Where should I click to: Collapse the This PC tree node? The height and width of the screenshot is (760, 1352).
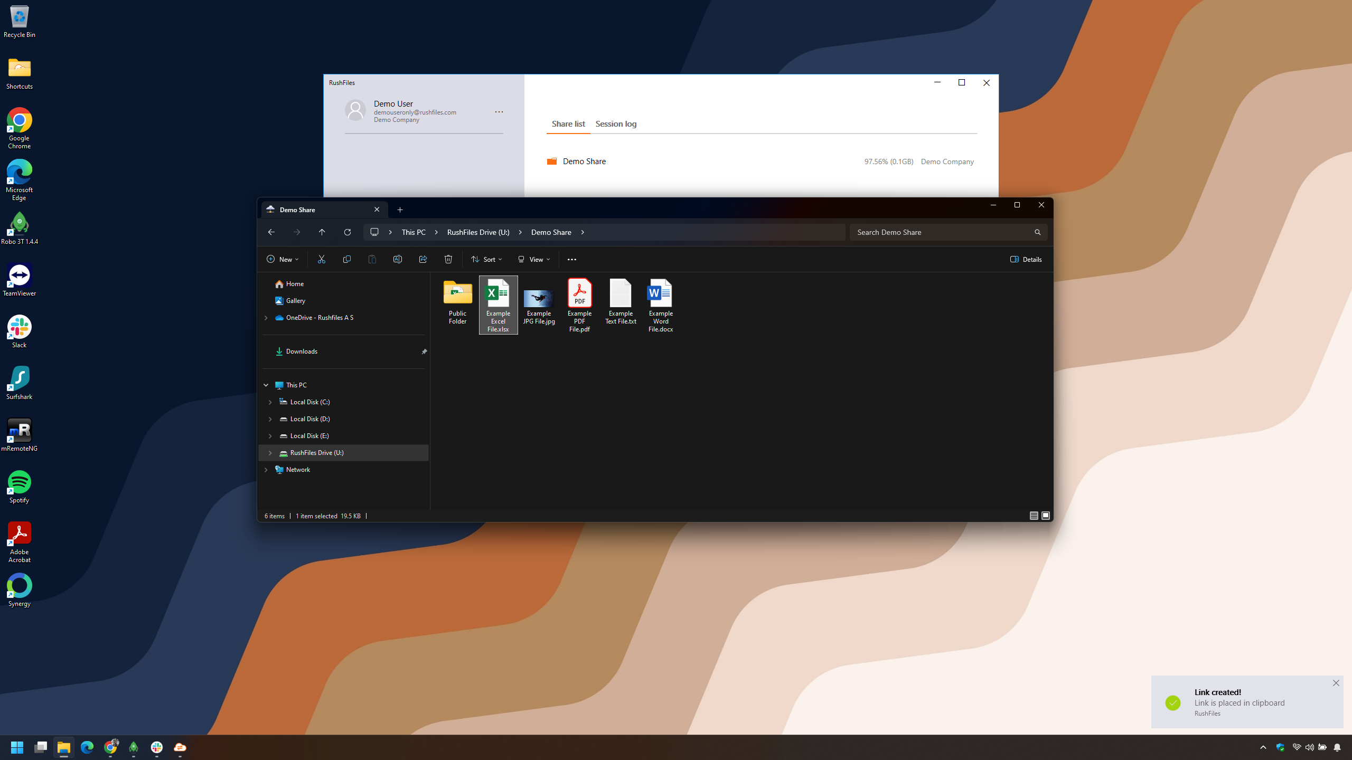coord(266,385)
